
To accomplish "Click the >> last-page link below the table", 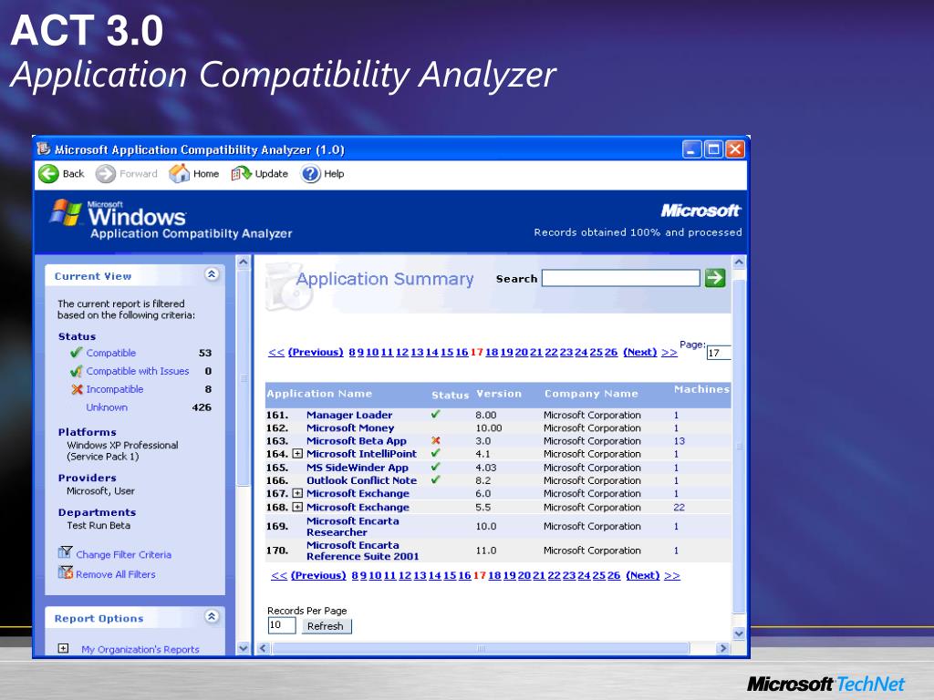I will click(672, 576).
